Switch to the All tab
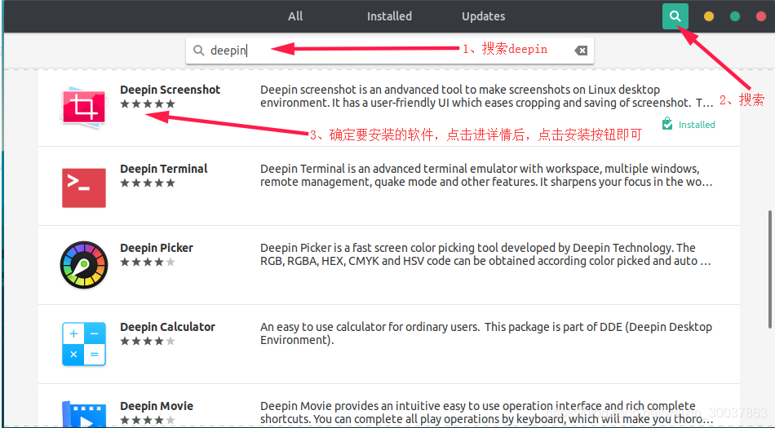This screenshot has width=775, height=428. click(295, 16)
